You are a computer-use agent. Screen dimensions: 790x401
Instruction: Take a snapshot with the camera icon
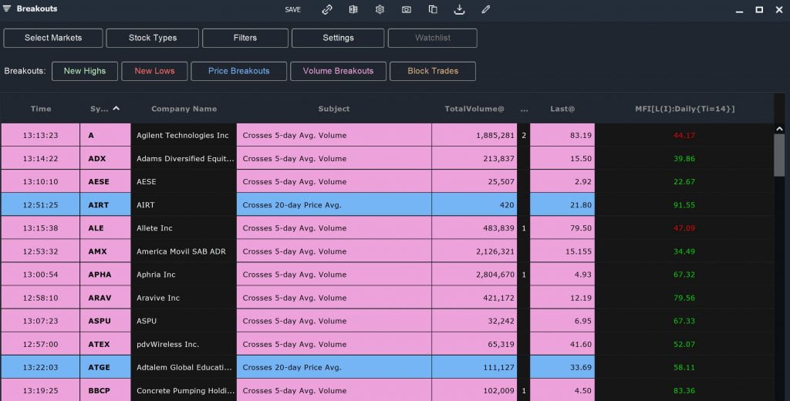[407, 9]
